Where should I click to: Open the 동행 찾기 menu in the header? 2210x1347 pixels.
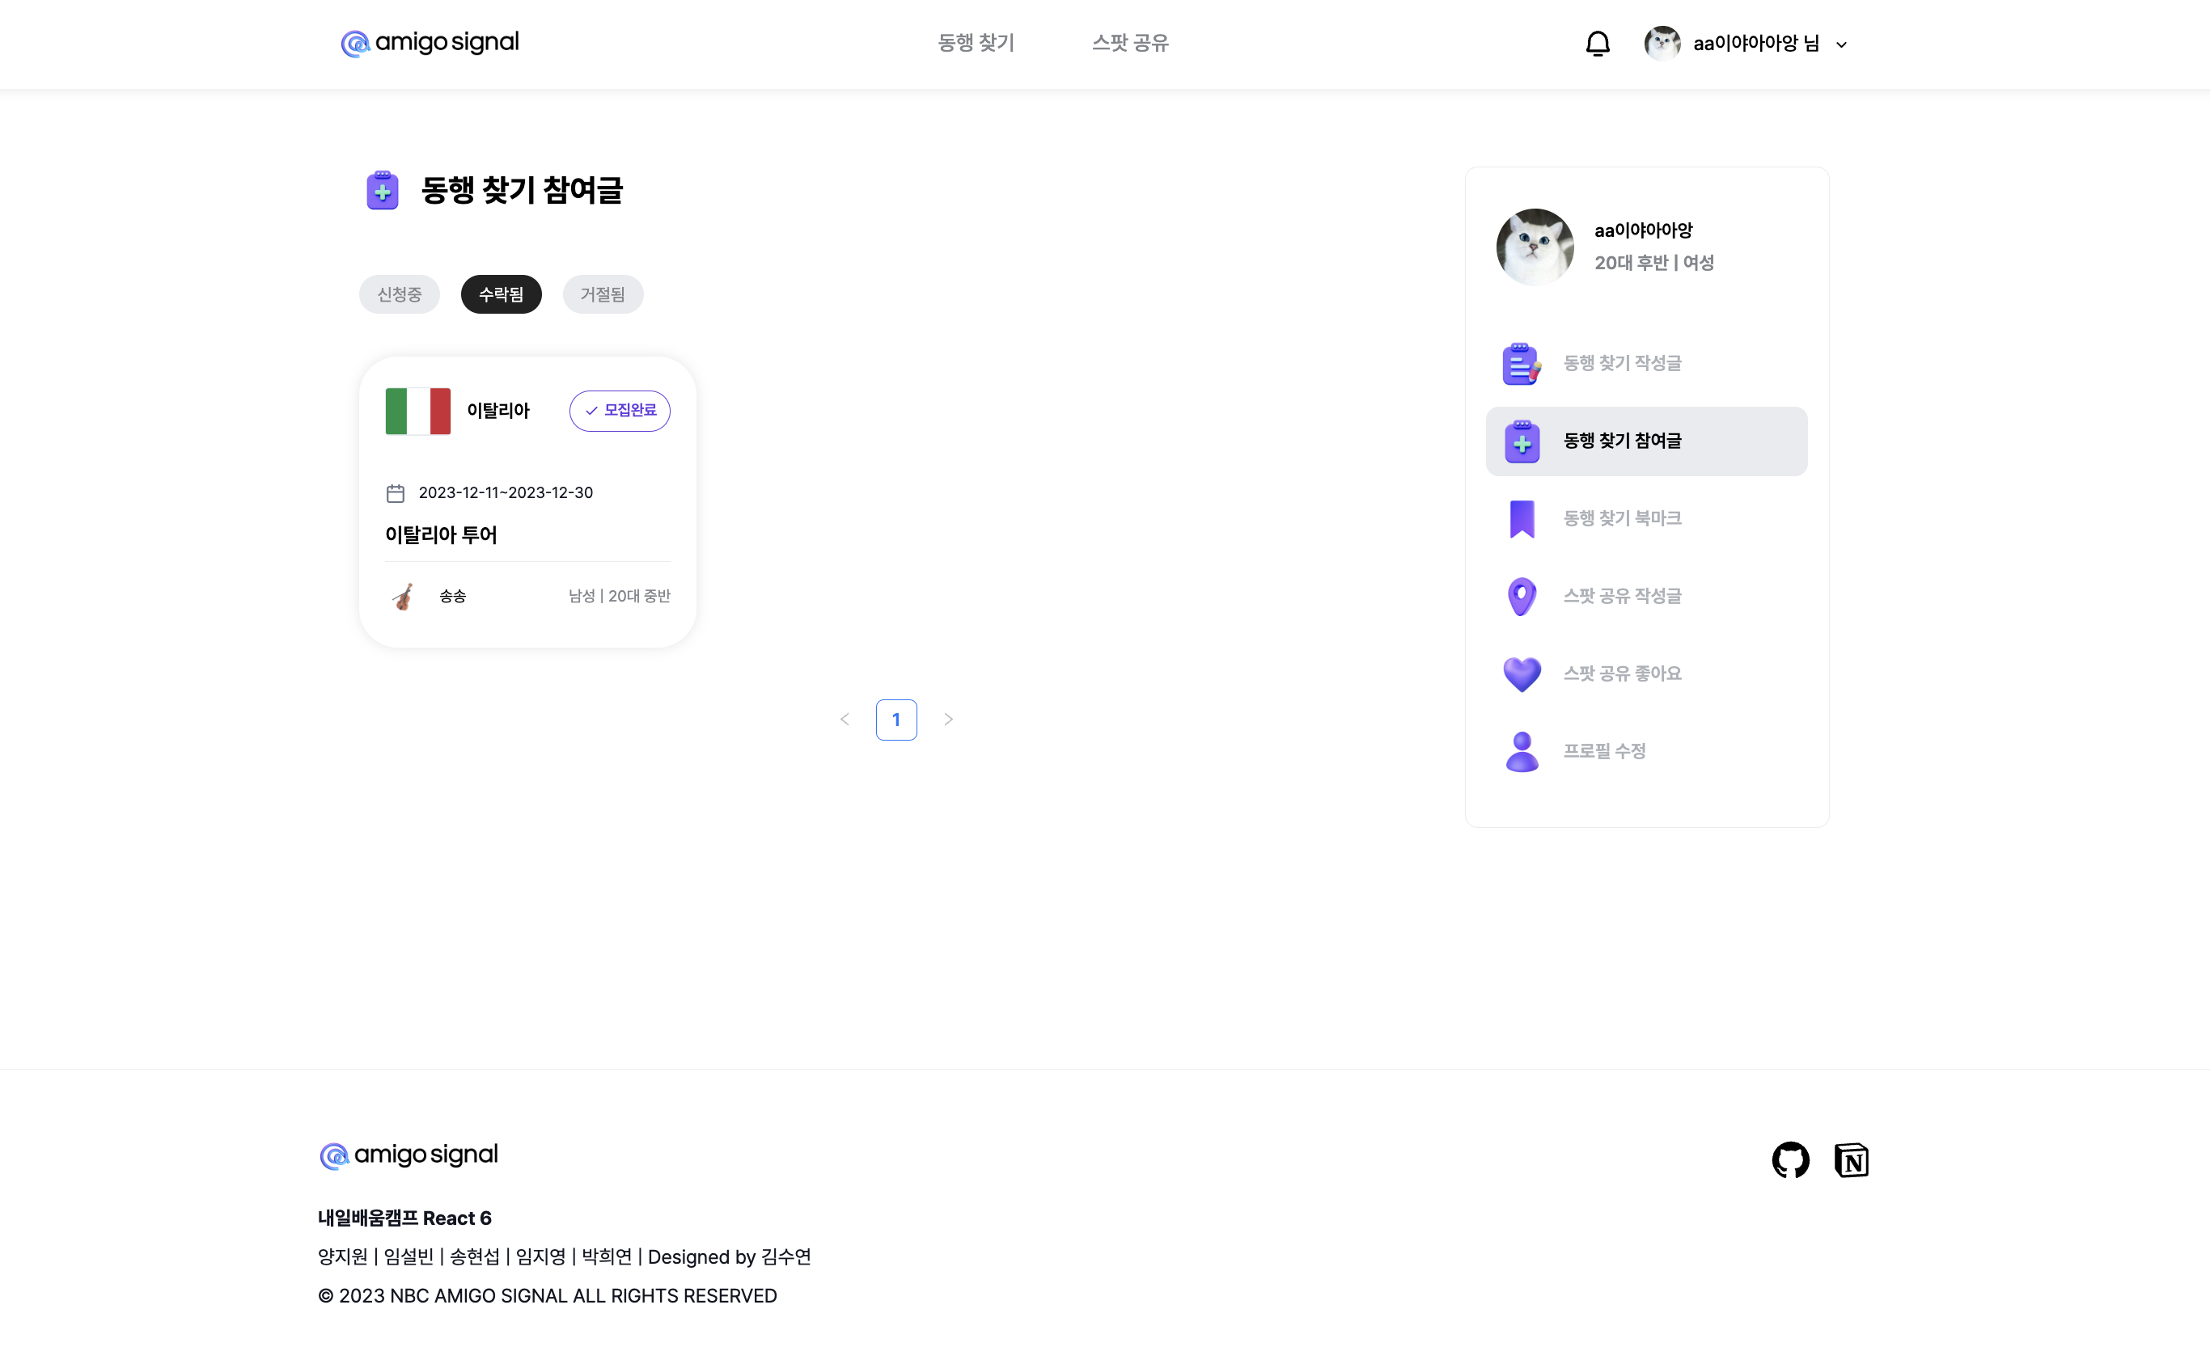pyautogui.click(x=976, y=43)
